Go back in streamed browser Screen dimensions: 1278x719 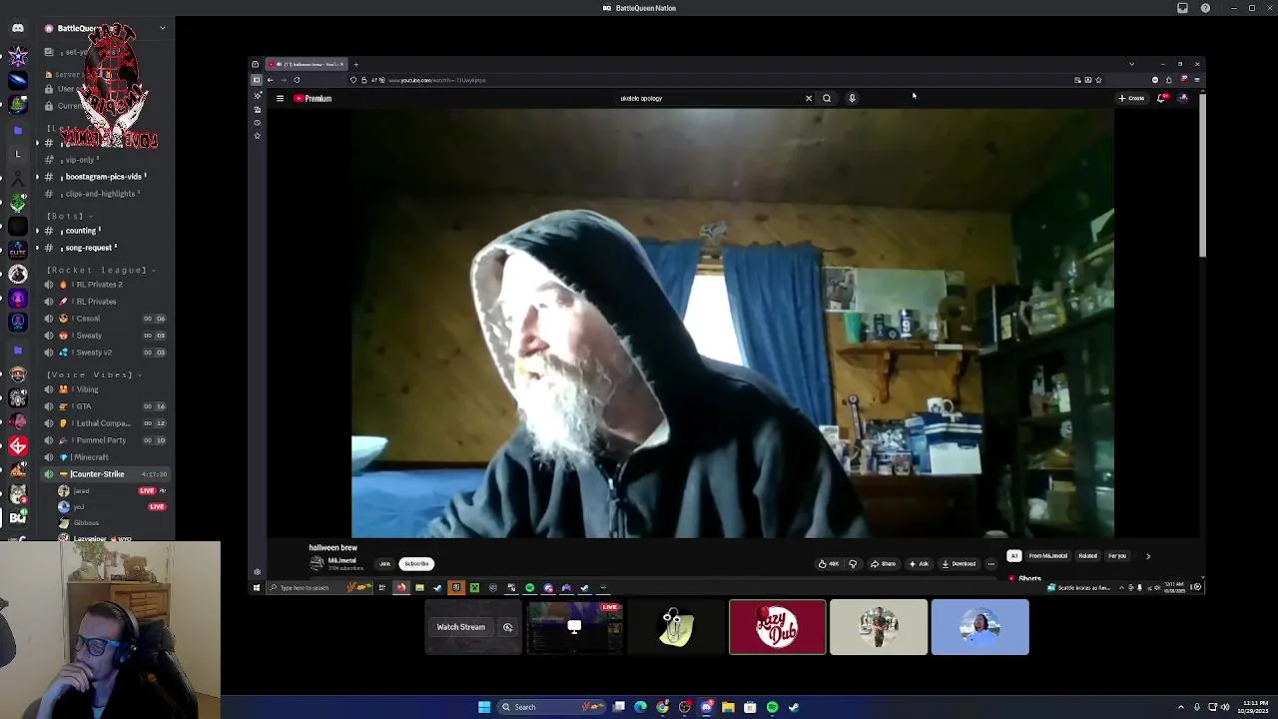tap(270, 80)
